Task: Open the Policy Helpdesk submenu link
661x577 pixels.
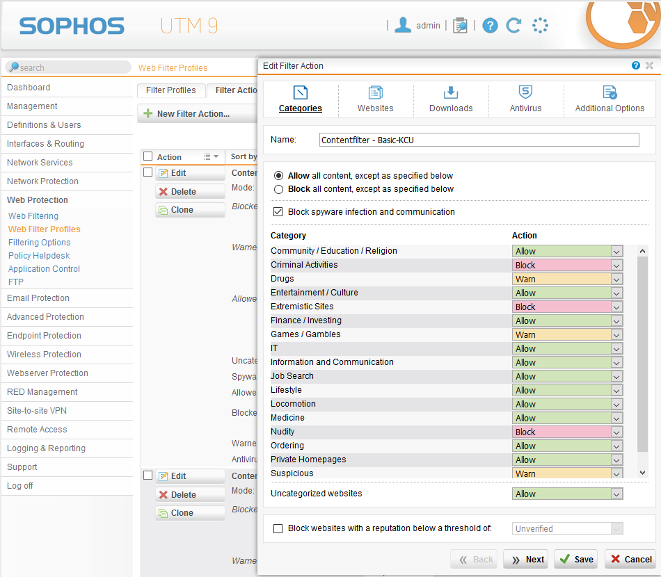Action: point(39,256)
